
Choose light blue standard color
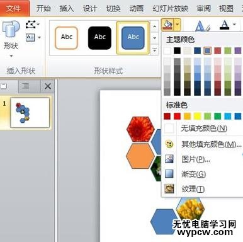228,116
